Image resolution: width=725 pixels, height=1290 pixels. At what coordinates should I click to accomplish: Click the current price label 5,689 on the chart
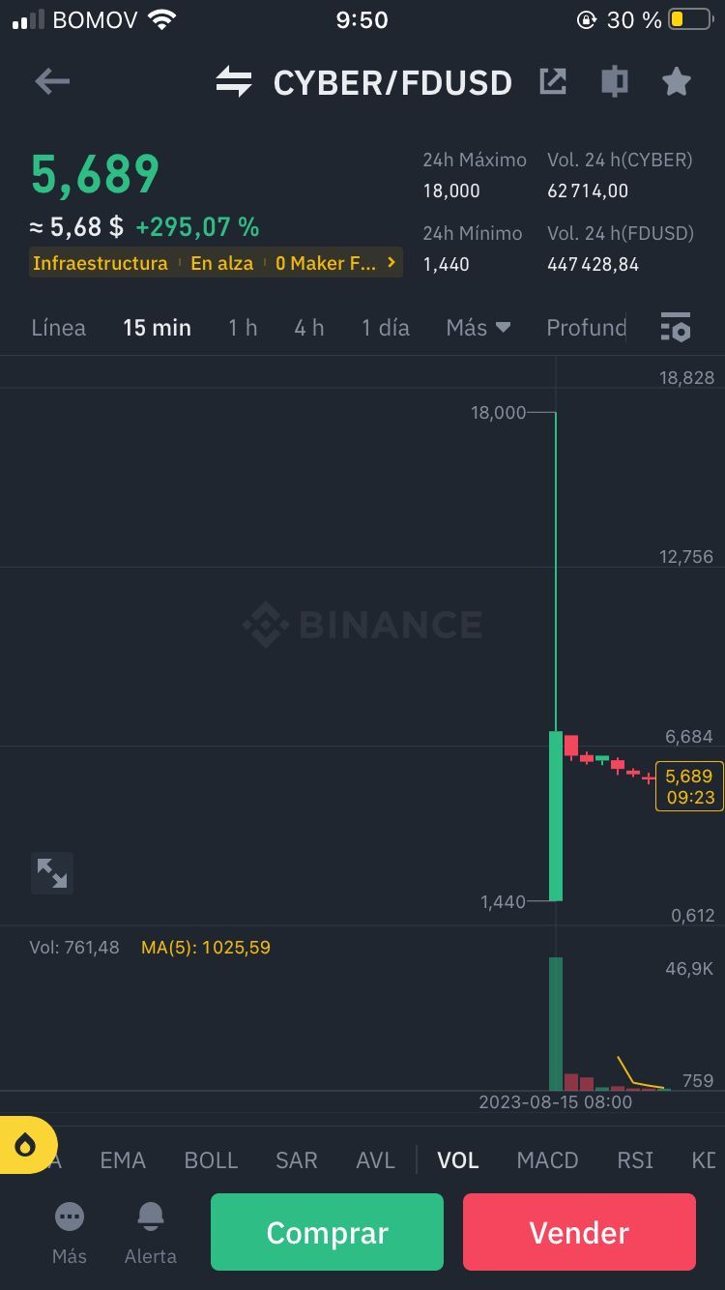689,785
